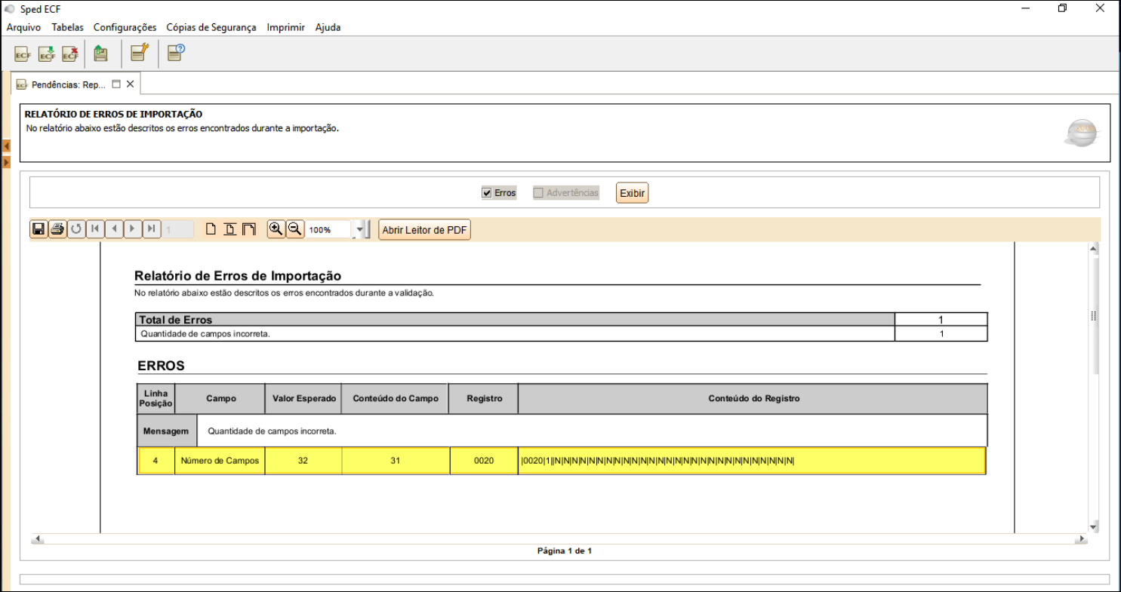This screenshot has height=592, width=1121.
Task: Click the 'Conteúdo do Campo' column header
Action: click(x=396, y=398)
